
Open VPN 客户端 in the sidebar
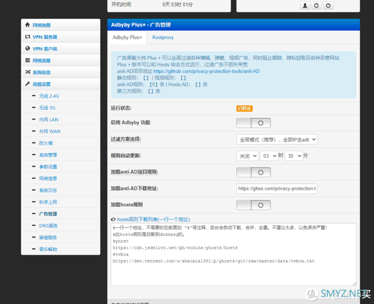click(x=45, y=49)
